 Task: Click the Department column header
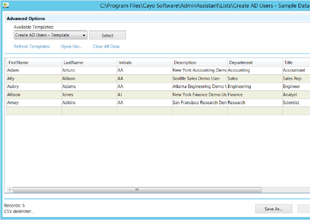point(255,63)
